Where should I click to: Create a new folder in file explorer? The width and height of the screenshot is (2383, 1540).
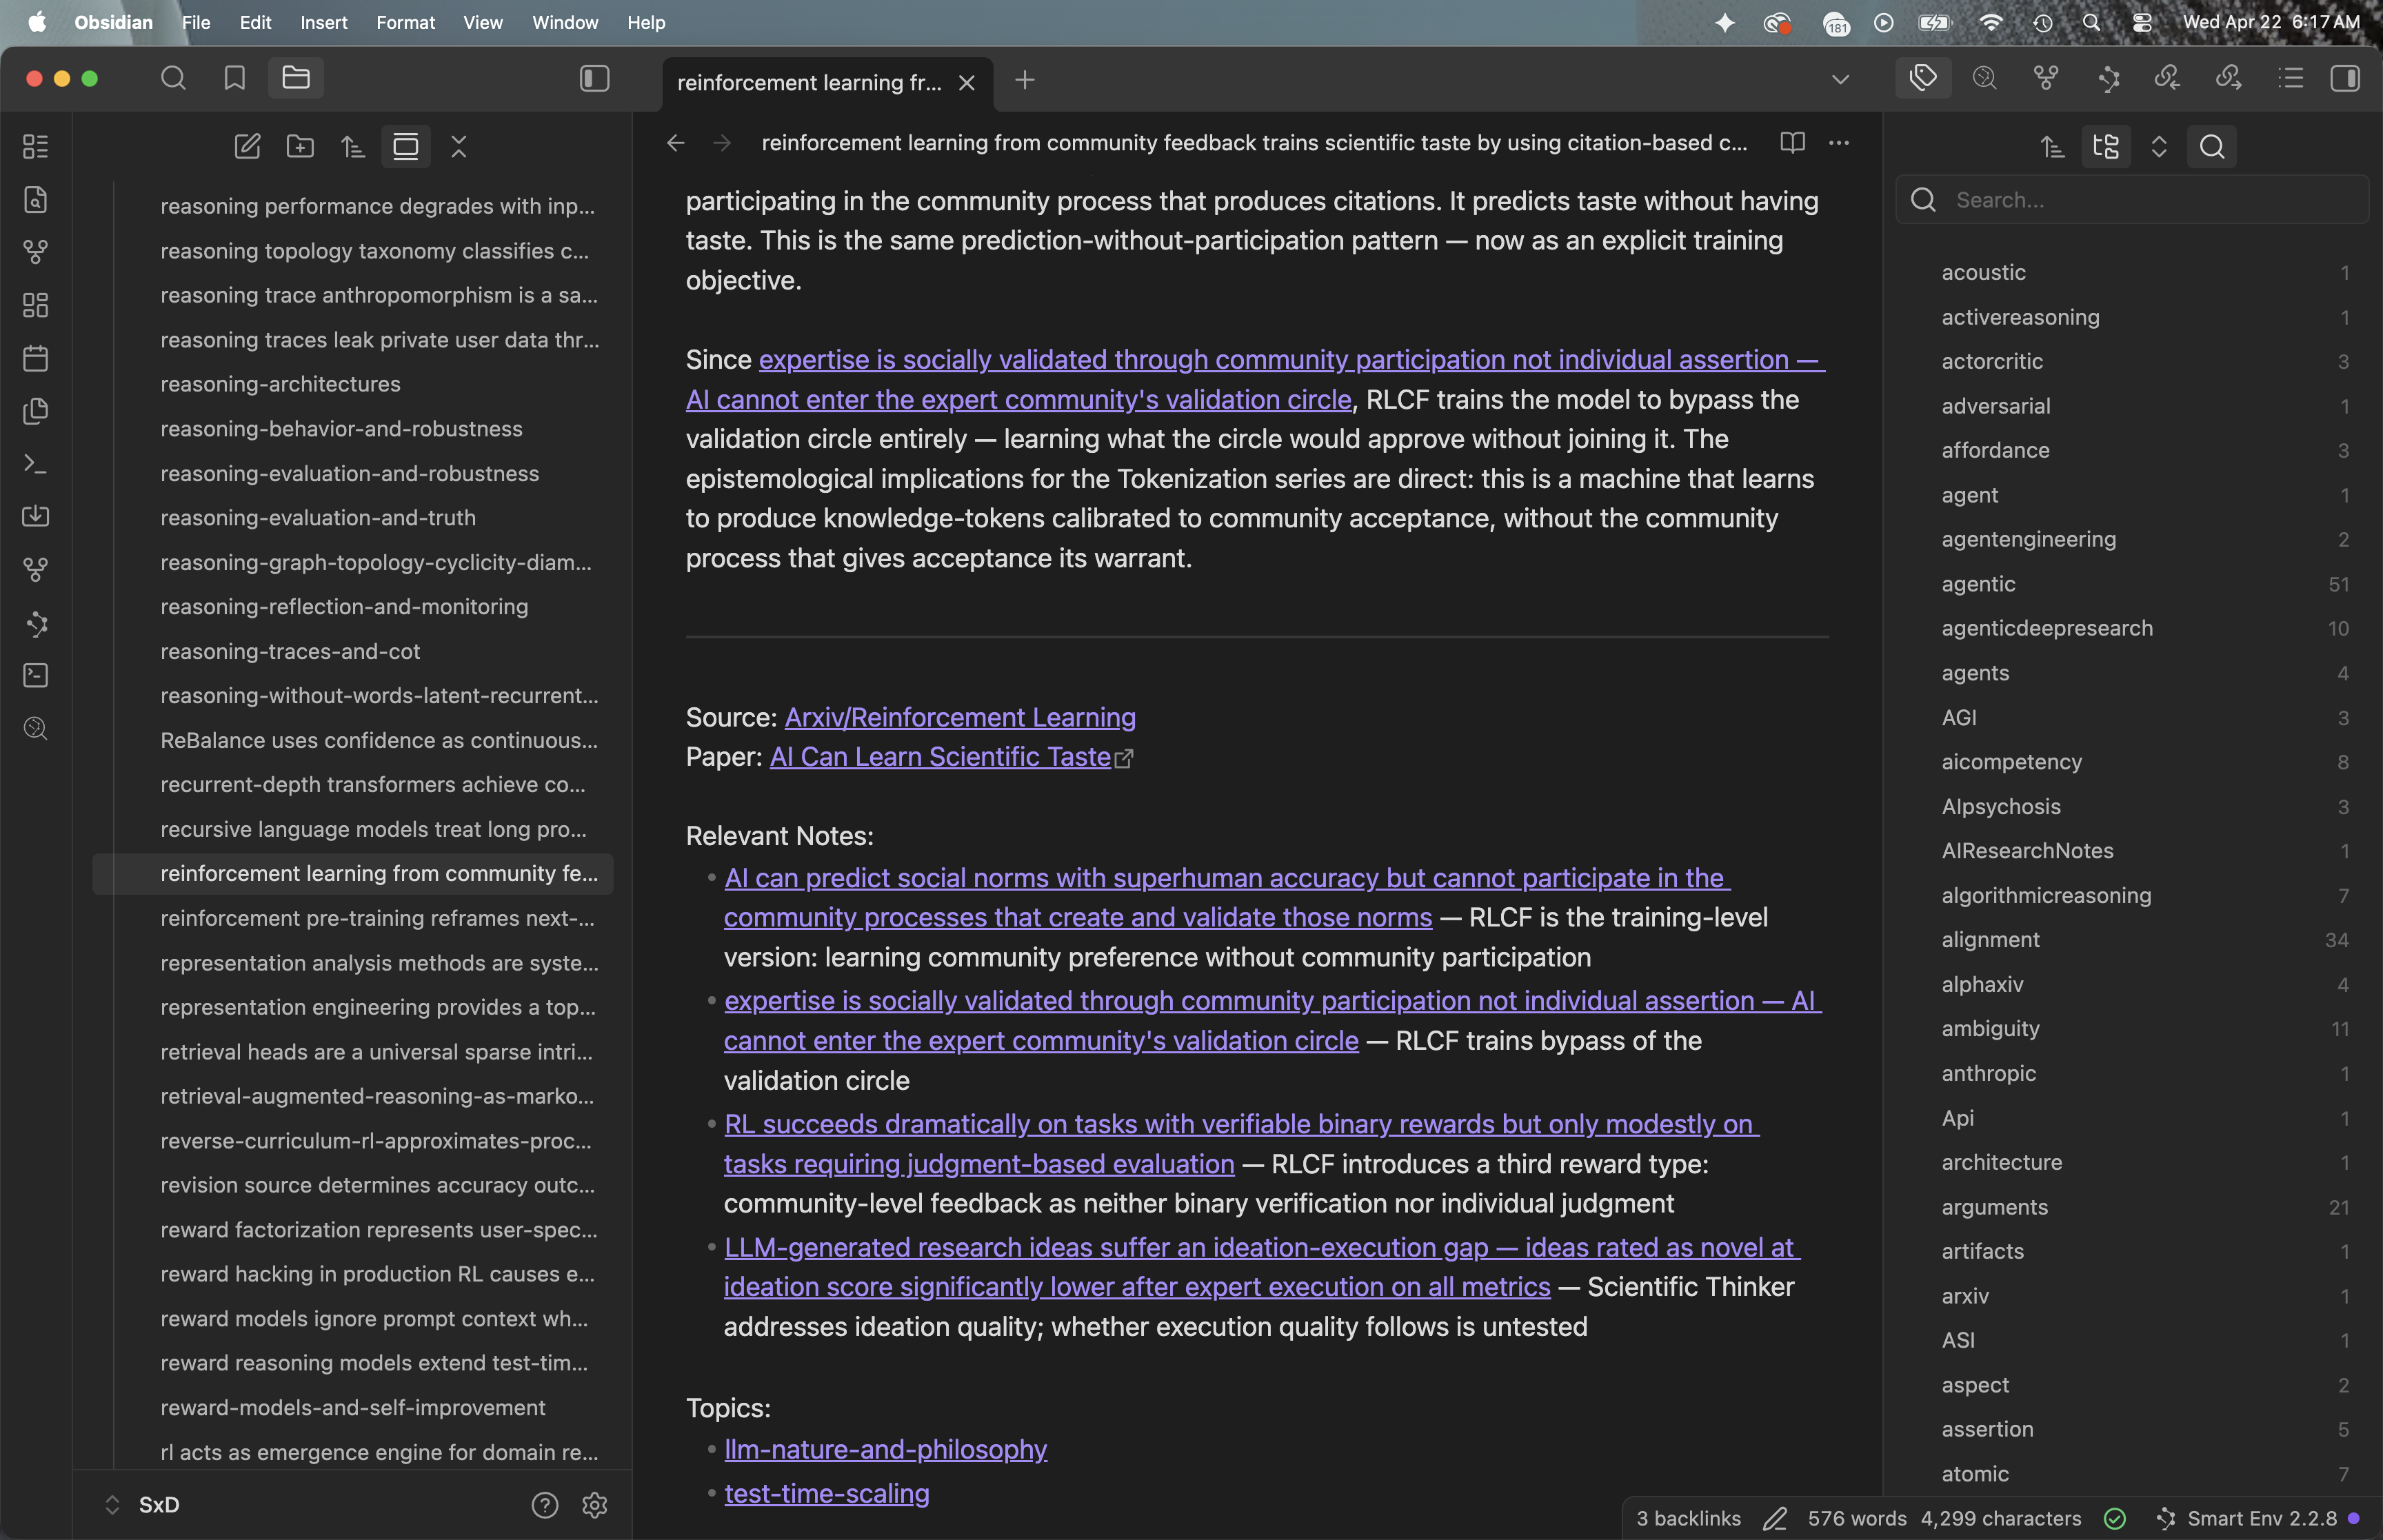[300, 147]
